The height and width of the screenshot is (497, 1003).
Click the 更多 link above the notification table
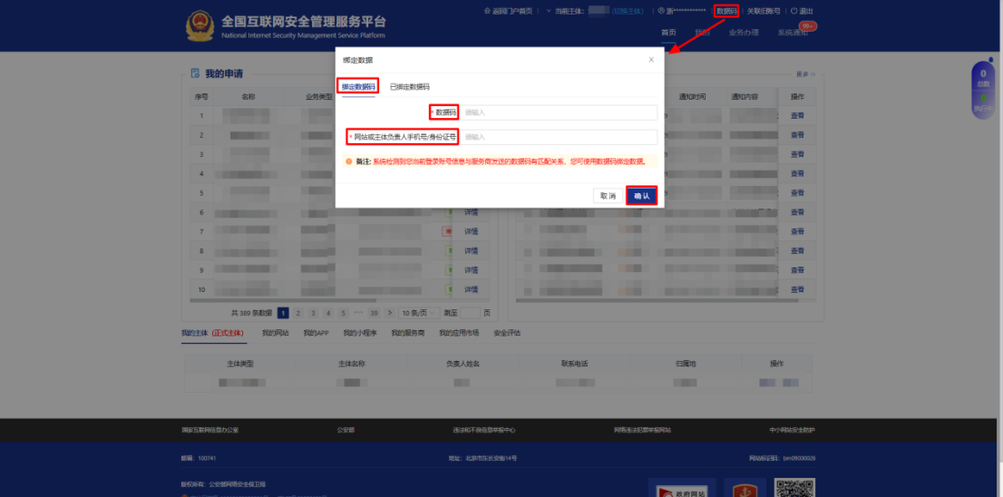[805, 73]
